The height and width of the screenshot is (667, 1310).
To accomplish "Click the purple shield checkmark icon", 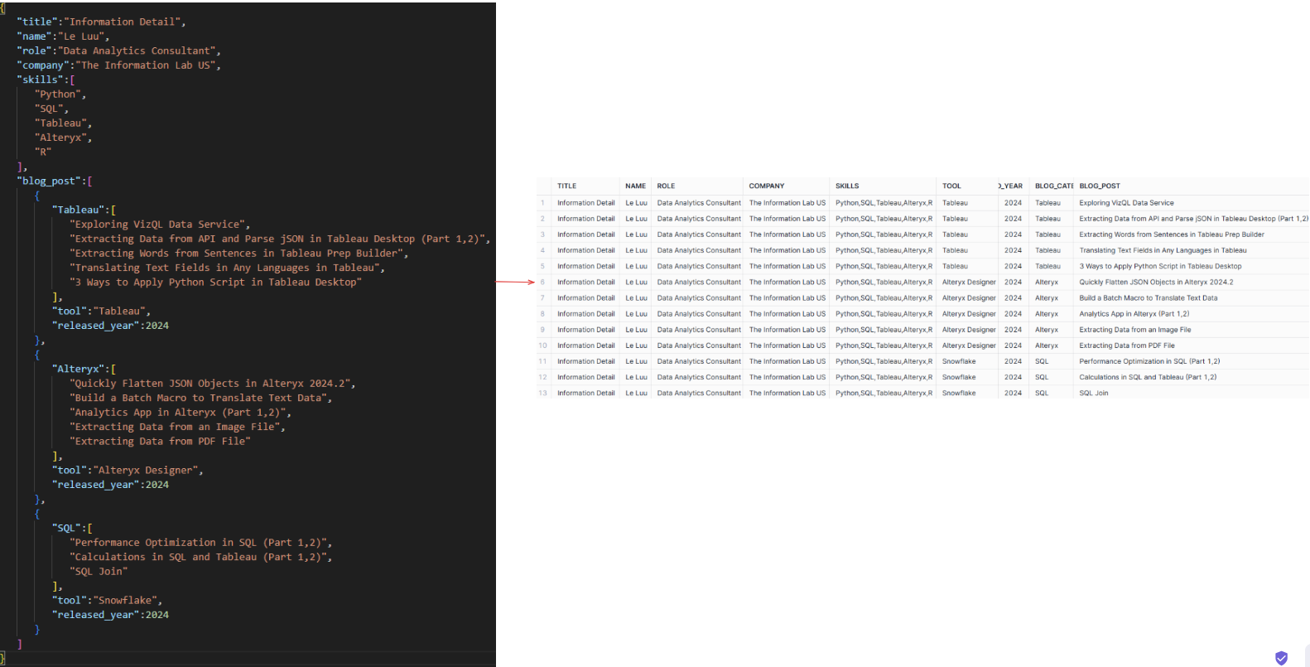I will pyautogui.click(x=1281, y=658).
